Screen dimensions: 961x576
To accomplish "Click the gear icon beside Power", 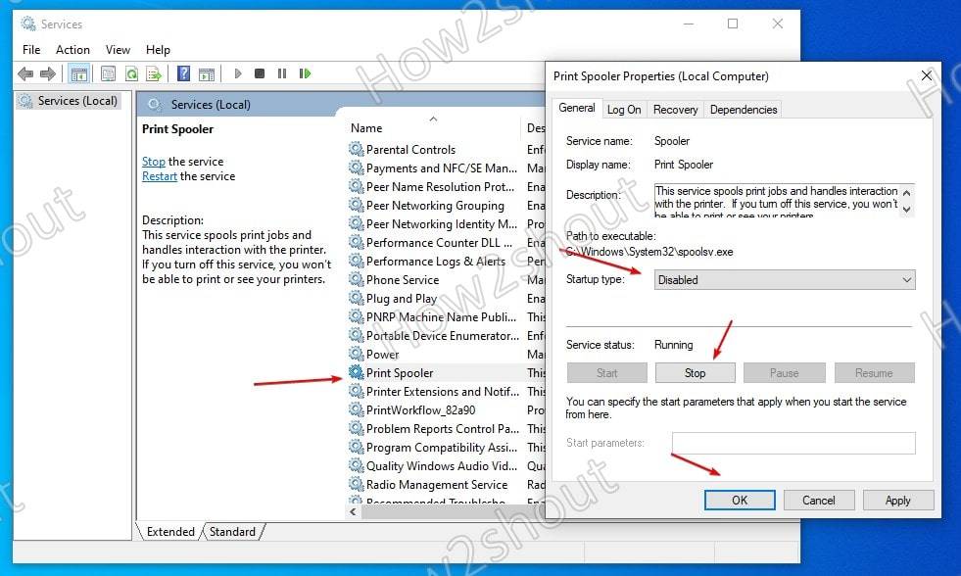I will [356, 354].
